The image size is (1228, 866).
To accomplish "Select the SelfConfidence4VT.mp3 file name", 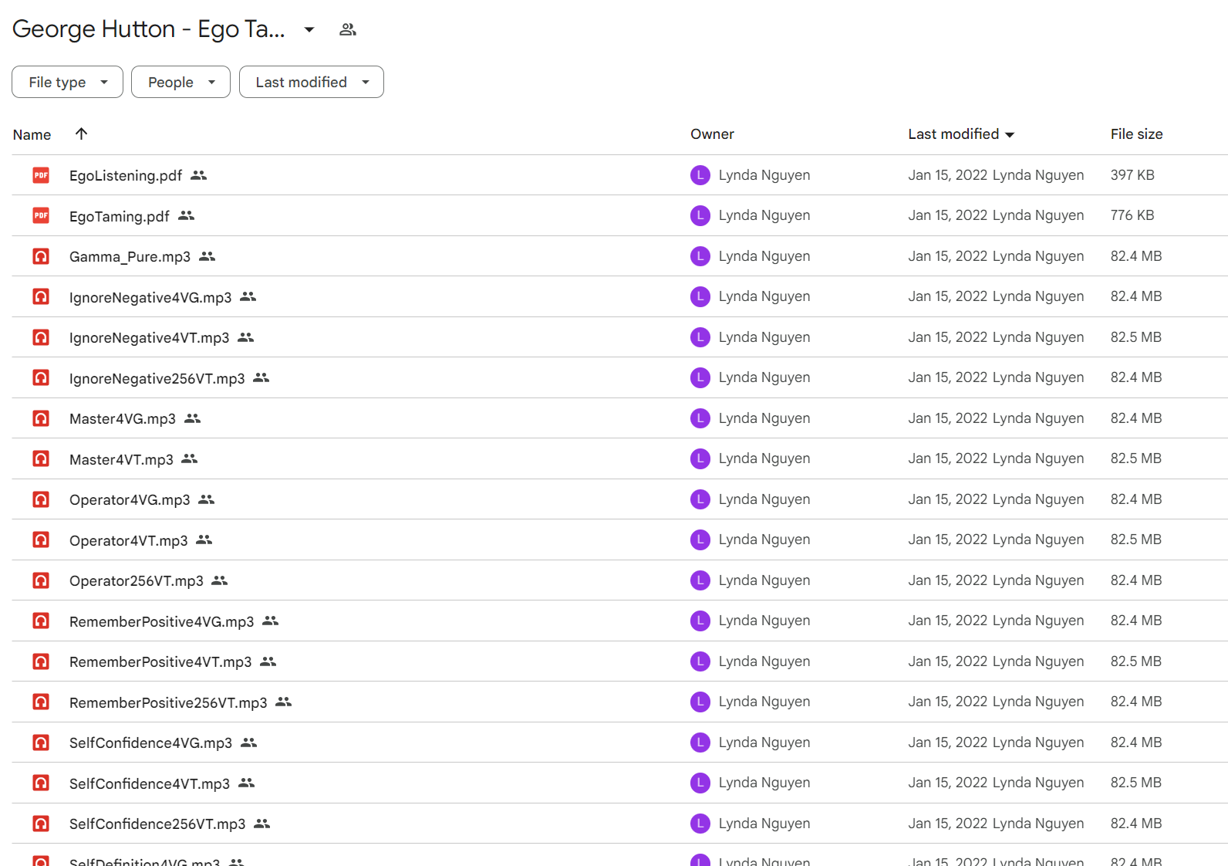I will click(150, 783).
